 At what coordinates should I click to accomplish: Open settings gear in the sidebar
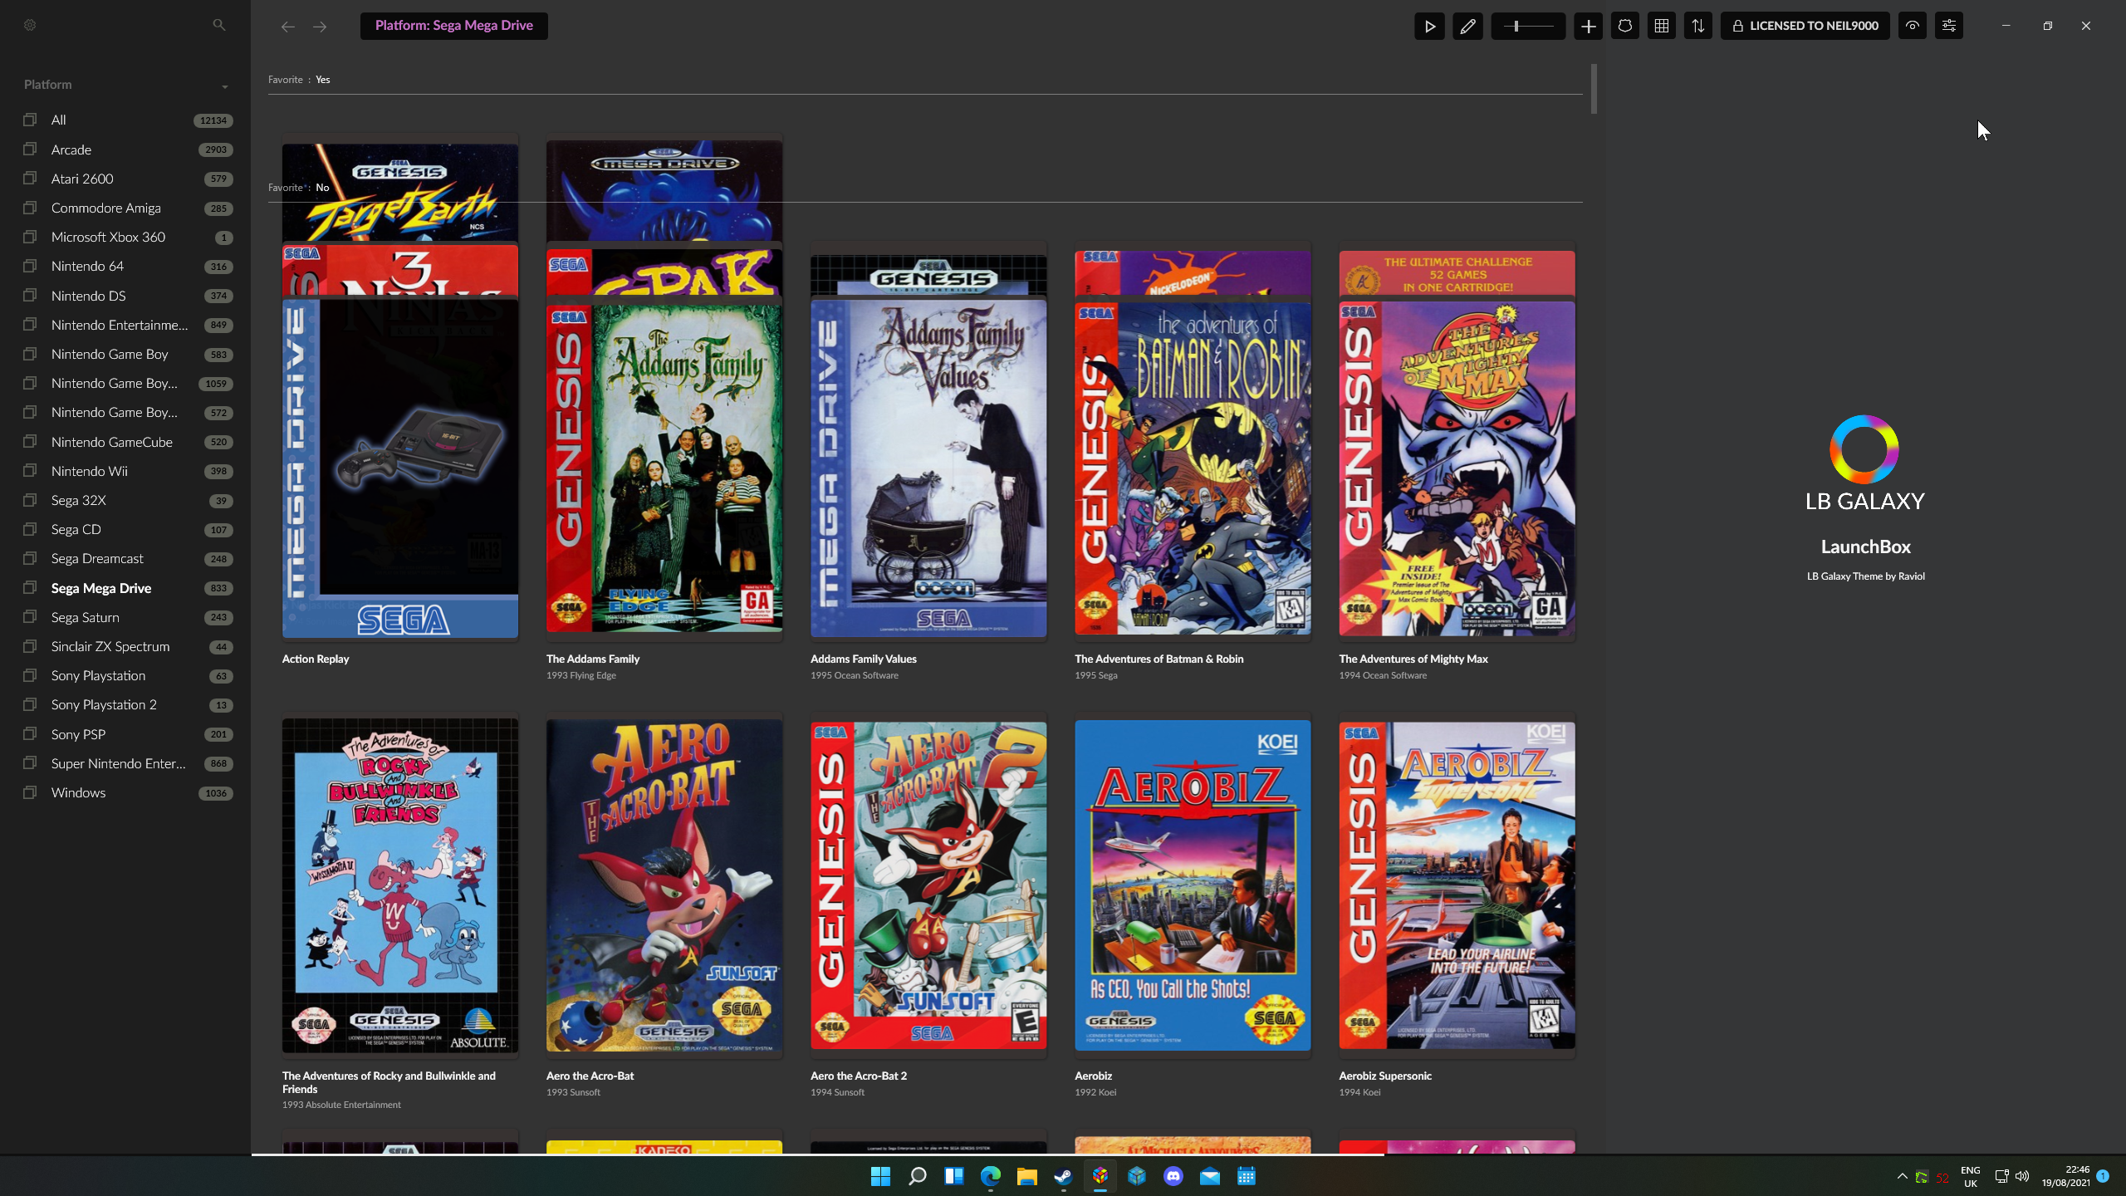(x=30, y=25)
